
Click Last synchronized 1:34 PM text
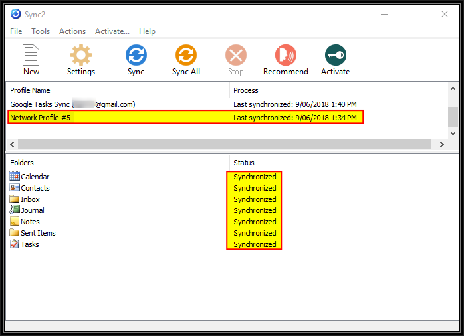(294, 118)
